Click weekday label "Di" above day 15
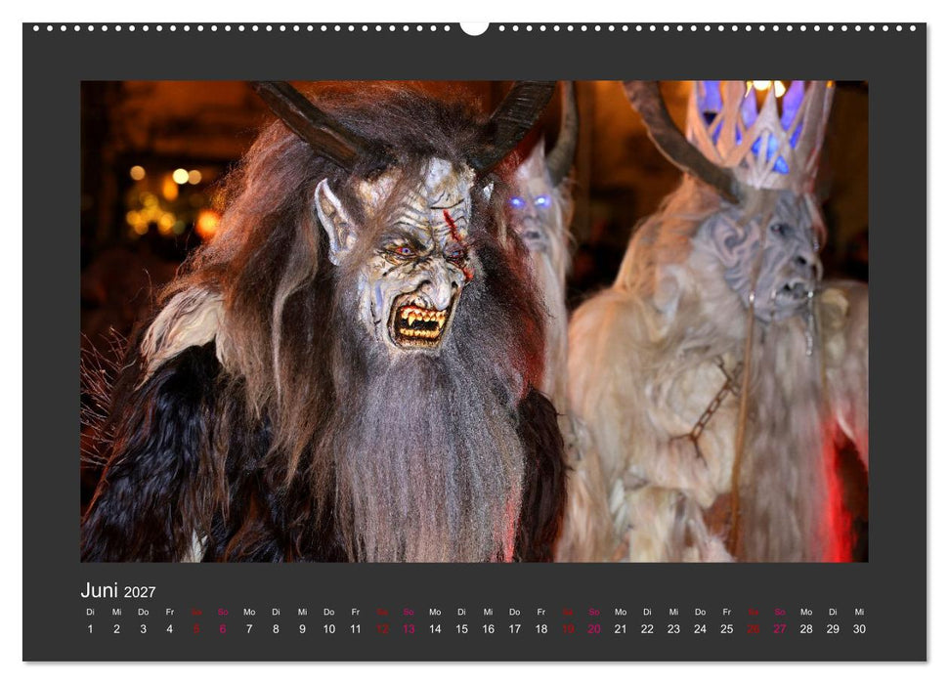The image size is (949, 684). tap(461, 612)
